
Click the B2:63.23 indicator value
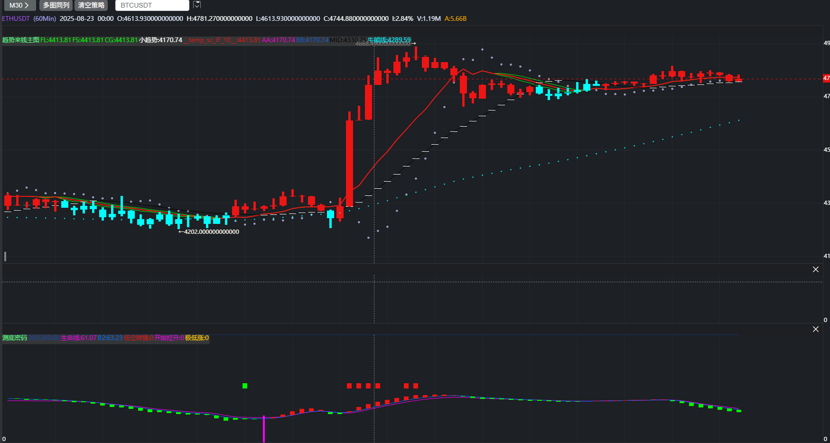point(110,338)
